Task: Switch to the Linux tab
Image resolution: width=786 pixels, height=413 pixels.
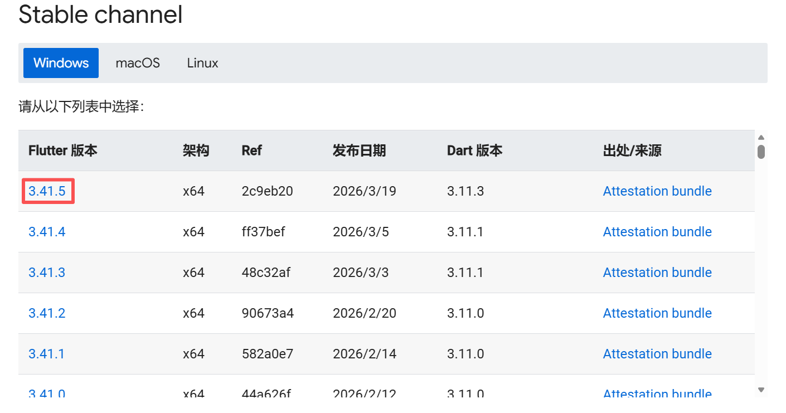Action: 202,63
